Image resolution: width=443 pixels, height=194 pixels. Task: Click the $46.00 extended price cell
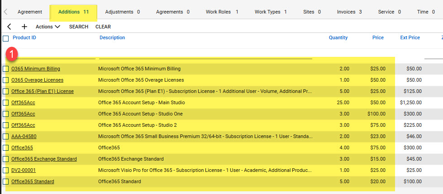[414, 136]
